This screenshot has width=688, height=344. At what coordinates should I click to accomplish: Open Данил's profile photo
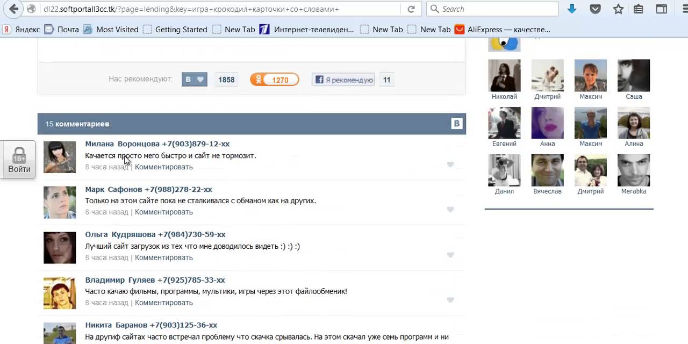(x=504, y=170)
